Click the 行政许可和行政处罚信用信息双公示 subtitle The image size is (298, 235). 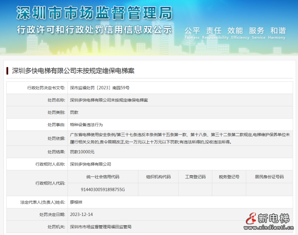95,29
